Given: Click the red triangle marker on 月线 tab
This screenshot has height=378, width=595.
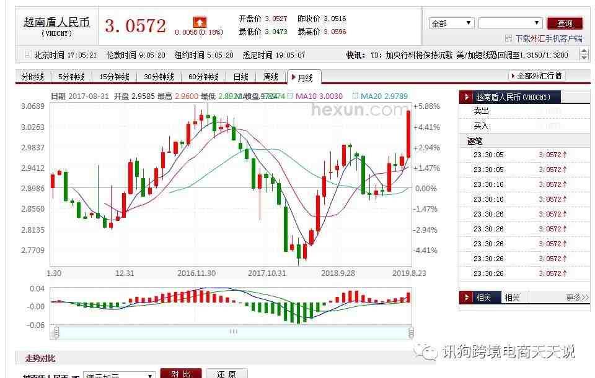Looking at the screenshot, I should point(293,78).
